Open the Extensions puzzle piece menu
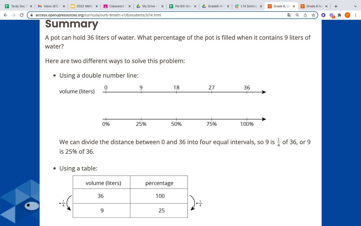The width and height of the screenshot is (361, 226). coord(339,15)
